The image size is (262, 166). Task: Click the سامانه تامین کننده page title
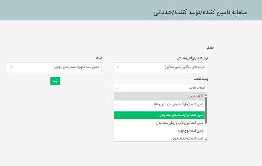200,12
